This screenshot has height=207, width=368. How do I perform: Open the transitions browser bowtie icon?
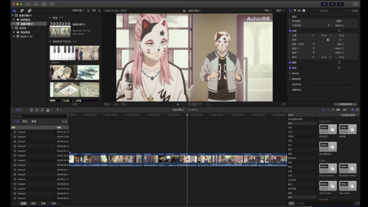(x=357, y=110)
